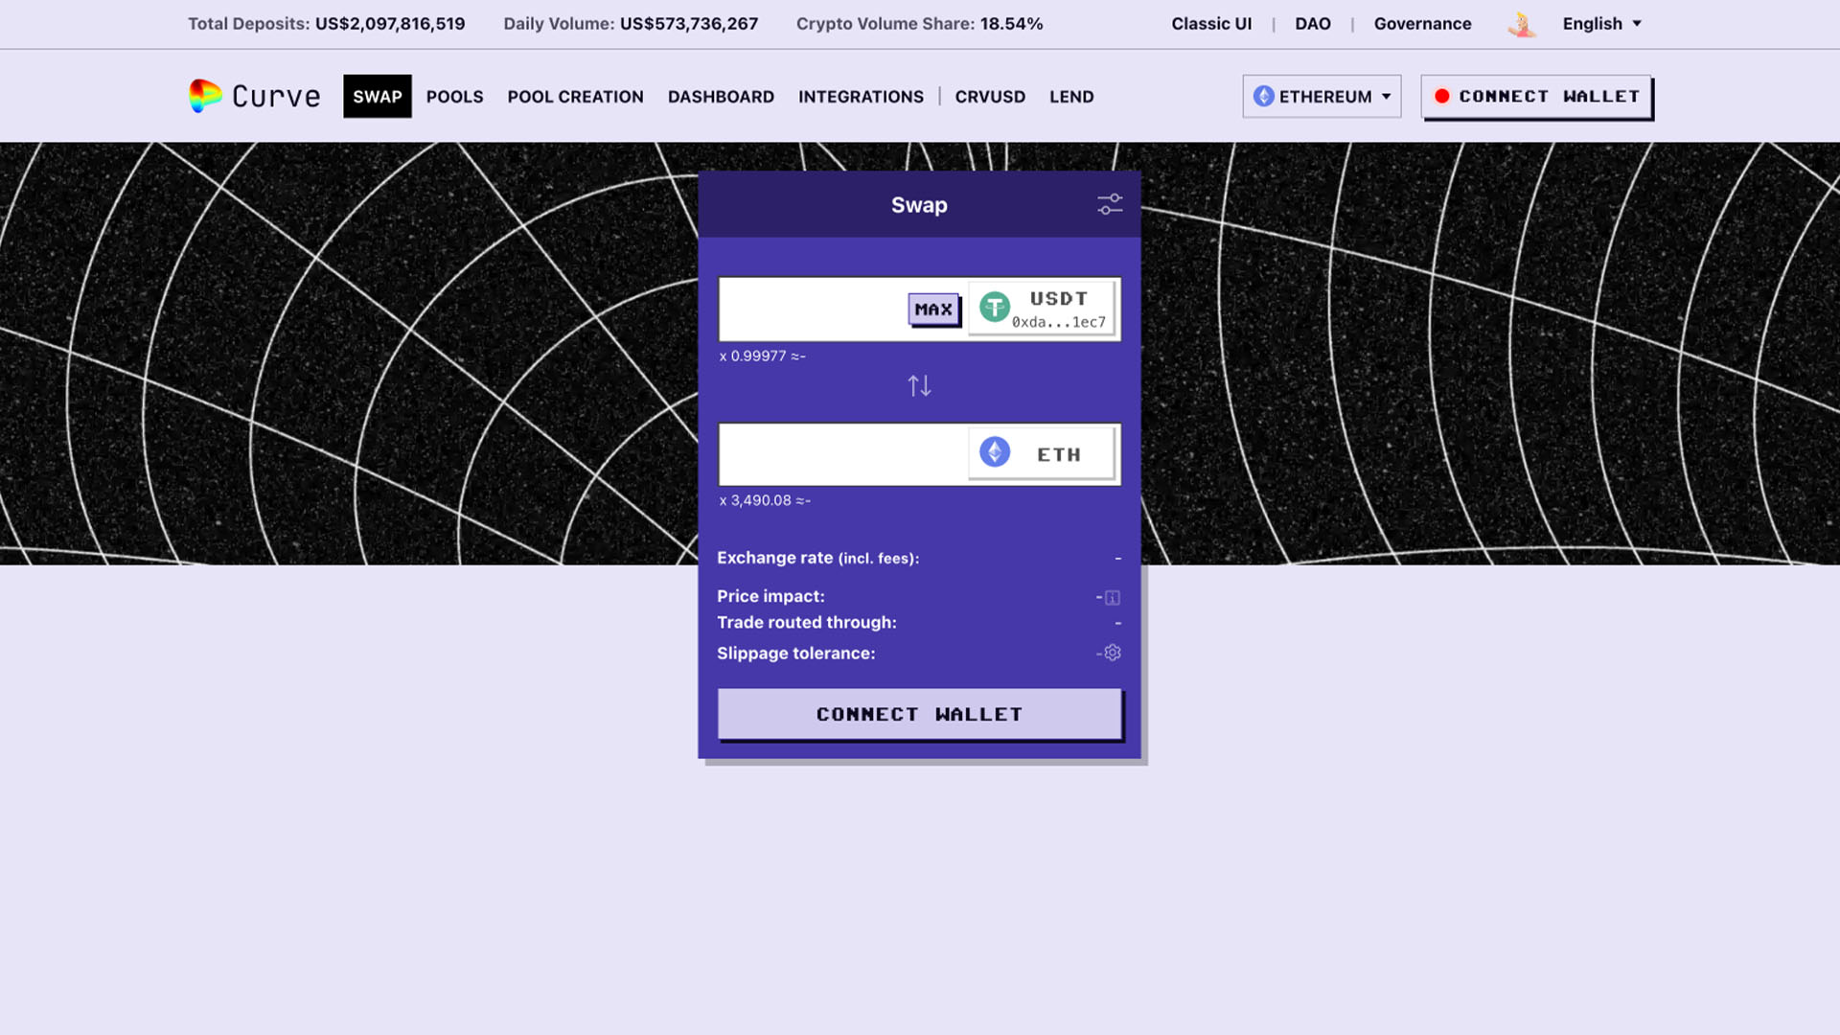
Task: Focus the ETH amount input field
Action: [x=843, y=454]
